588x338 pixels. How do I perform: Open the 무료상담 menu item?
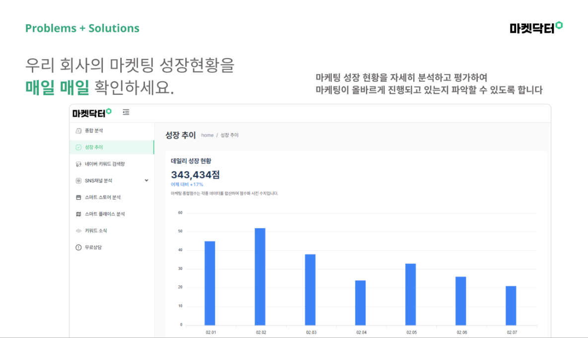112,247
